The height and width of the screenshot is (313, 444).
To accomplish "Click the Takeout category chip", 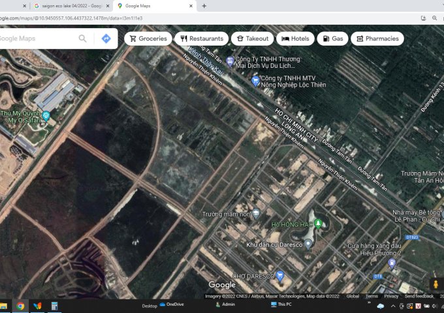I will tap(252, 38).
